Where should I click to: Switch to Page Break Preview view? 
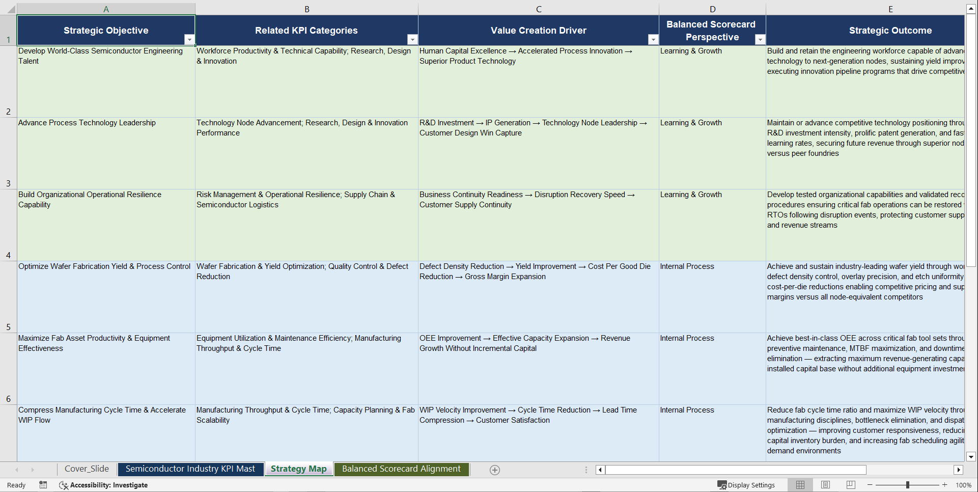pyautogui.click(x=851, y=485)
